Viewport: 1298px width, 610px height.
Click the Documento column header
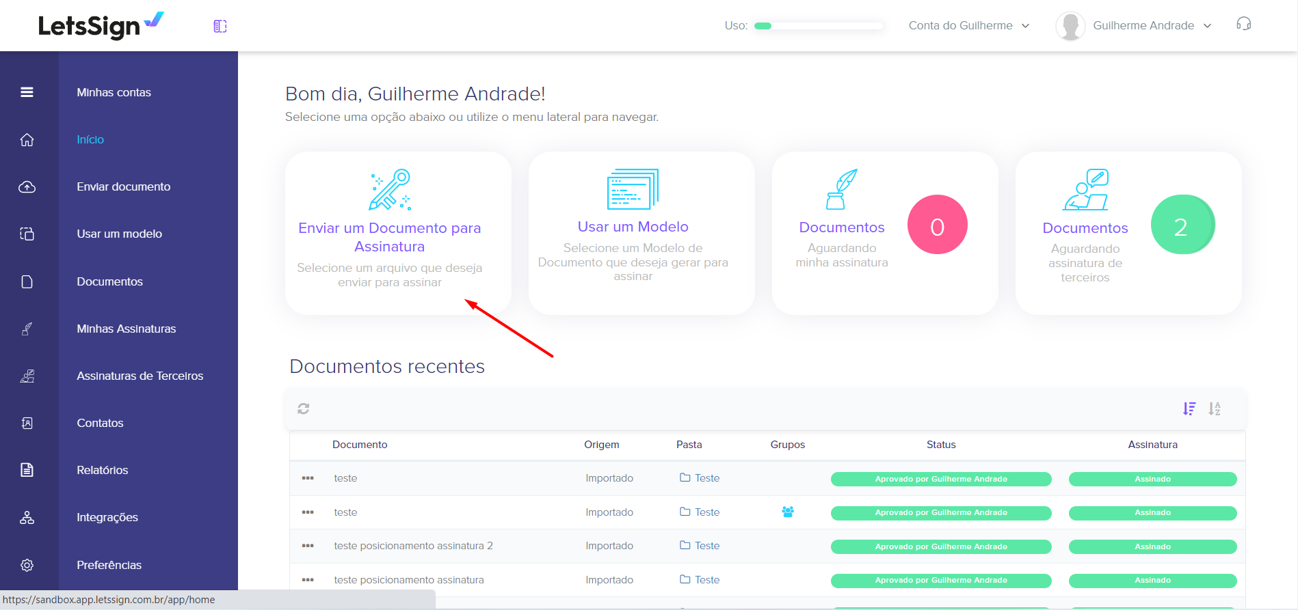[360, 445]
